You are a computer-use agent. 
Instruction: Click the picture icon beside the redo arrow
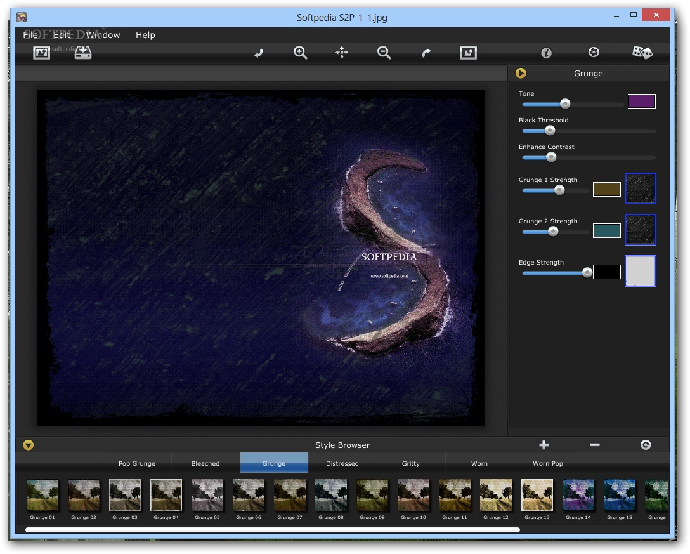pos(468,53)
